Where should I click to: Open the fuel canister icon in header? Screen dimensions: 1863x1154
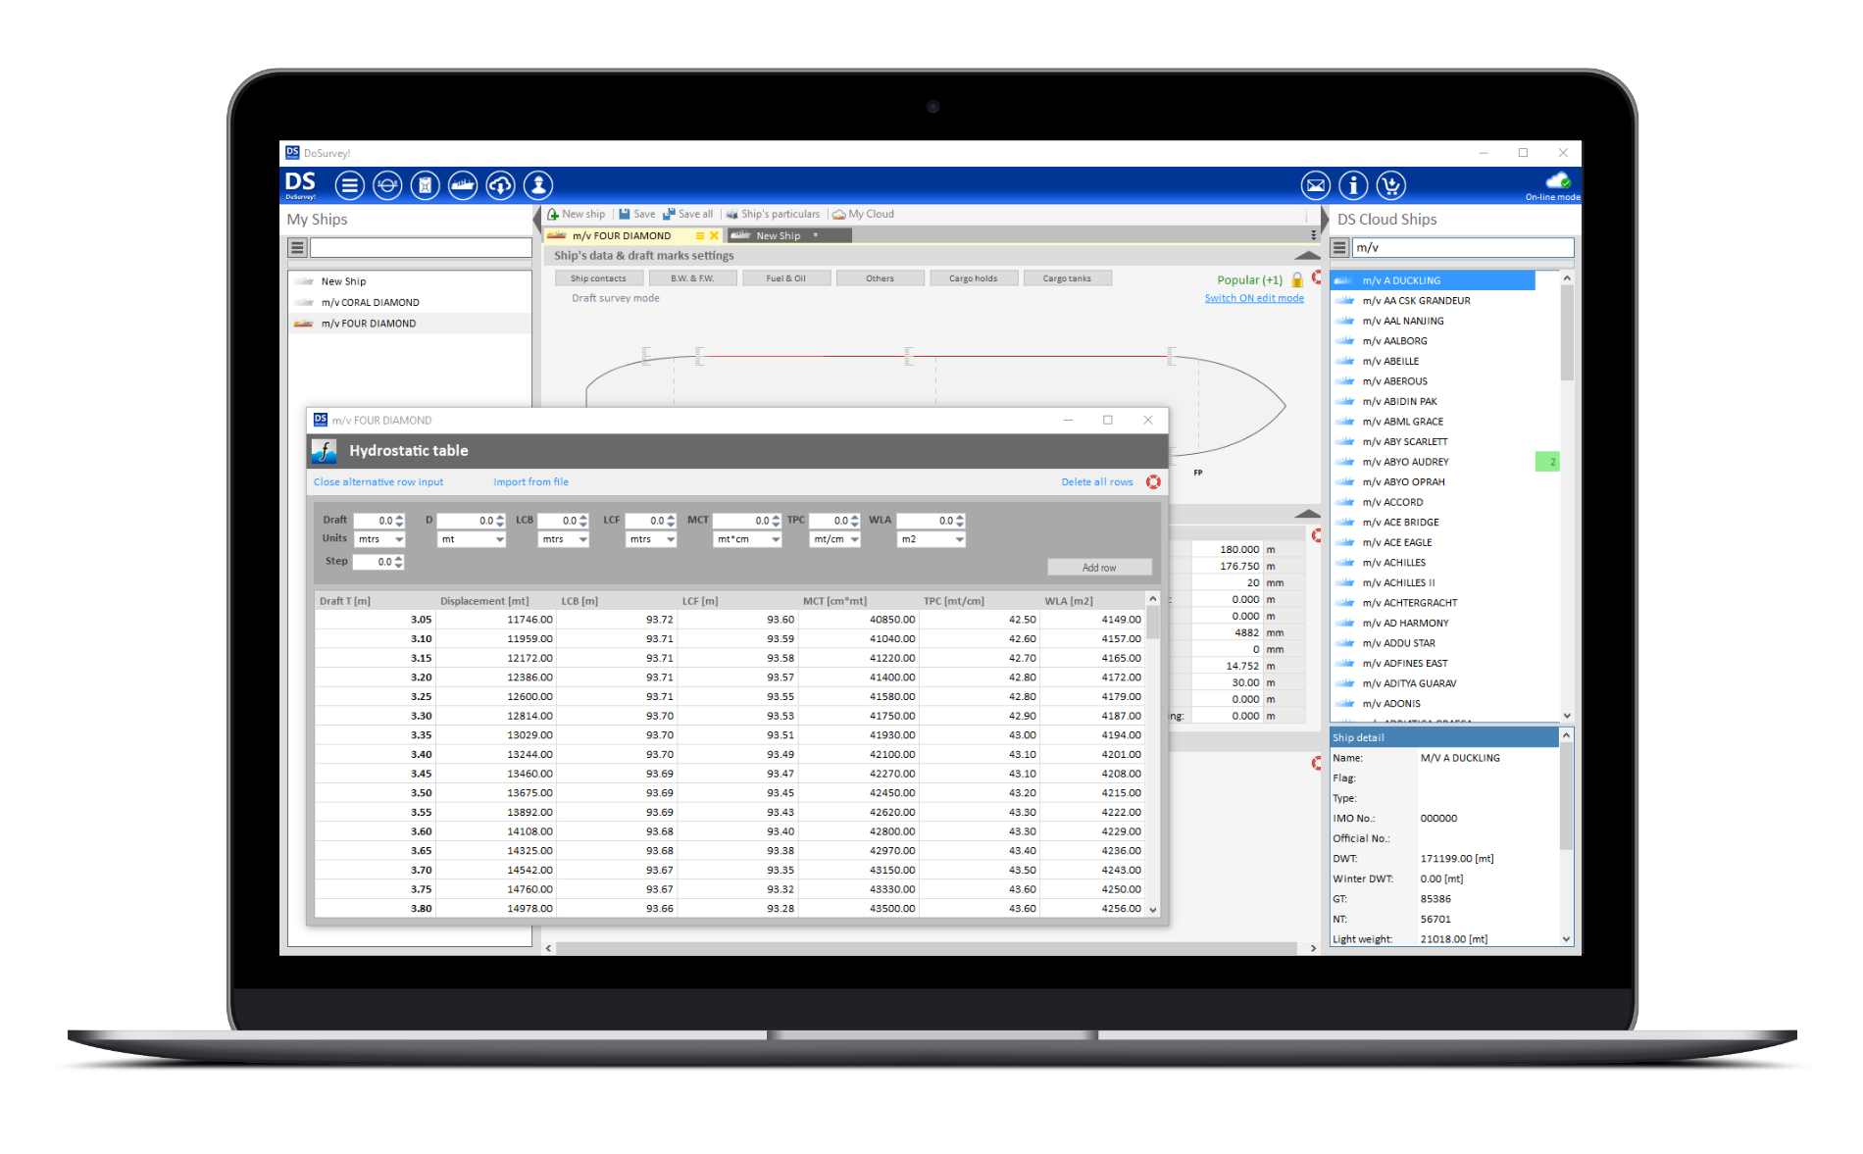click(x=425, y=185)
